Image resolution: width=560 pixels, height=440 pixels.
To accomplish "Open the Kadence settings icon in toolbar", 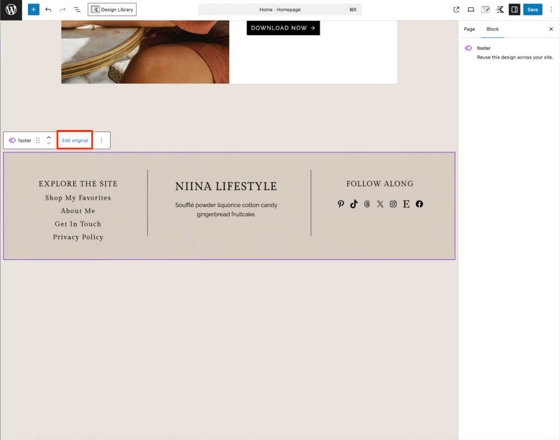I will pyautogui.click(x=500, y=9).
